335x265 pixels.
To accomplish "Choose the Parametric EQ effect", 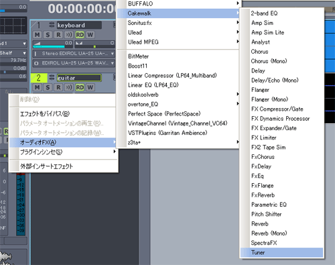I will [281, 205].
